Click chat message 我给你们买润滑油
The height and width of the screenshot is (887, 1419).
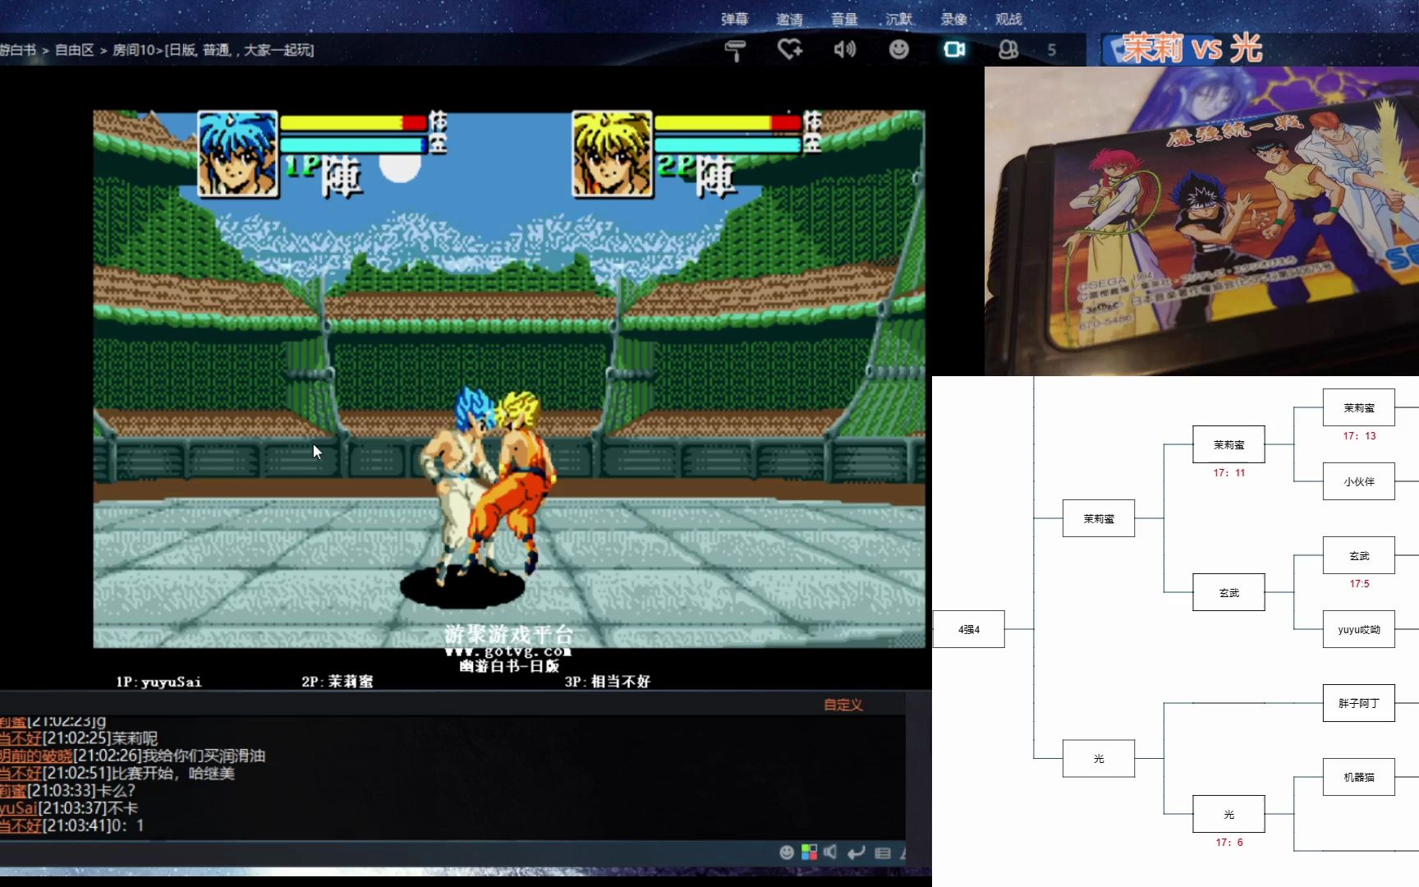point(204,756)
